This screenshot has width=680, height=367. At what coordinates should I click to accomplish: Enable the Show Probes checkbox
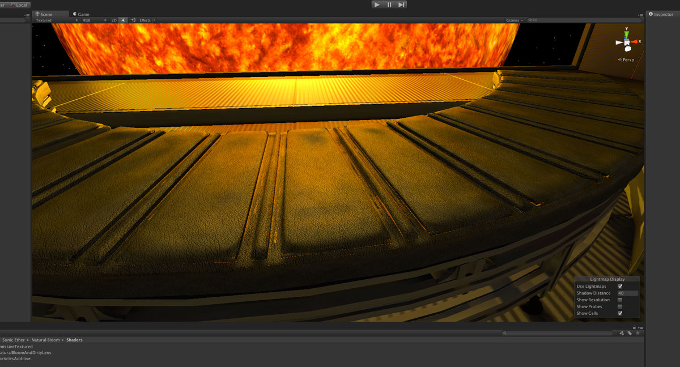coord(620,307)
